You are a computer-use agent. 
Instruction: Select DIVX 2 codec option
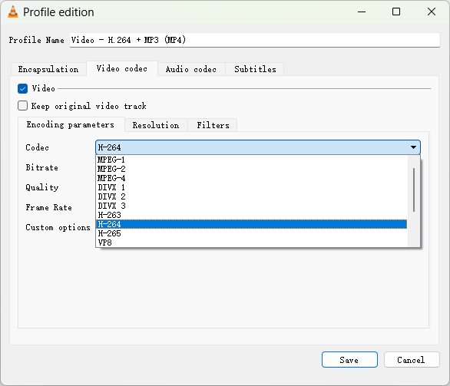click(x=251, y=196)
